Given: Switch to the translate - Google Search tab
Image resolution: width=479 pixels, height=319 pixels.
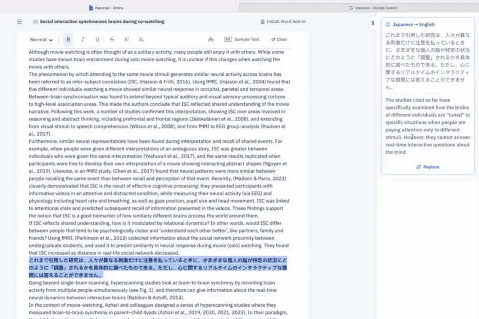Looking at the screenshot, I should 373,8.
